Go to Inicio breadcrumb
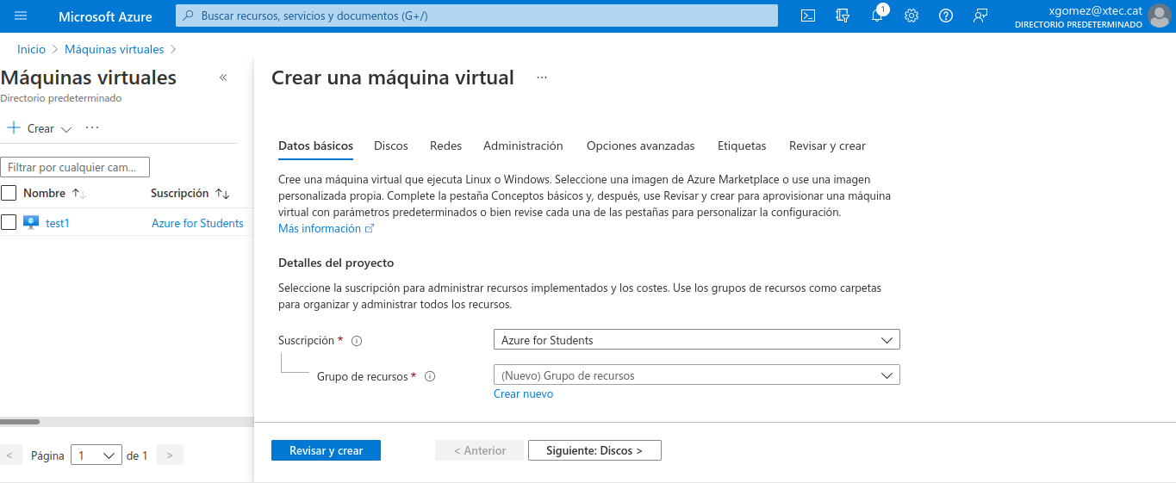 click(x=32, y=49)
